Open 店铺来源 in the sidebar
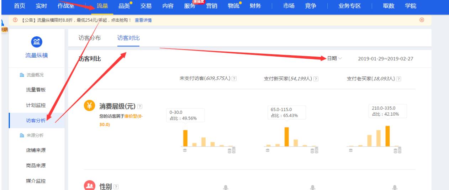The height and width of the screenshot is (190, 449). click(x=36, y=150)
